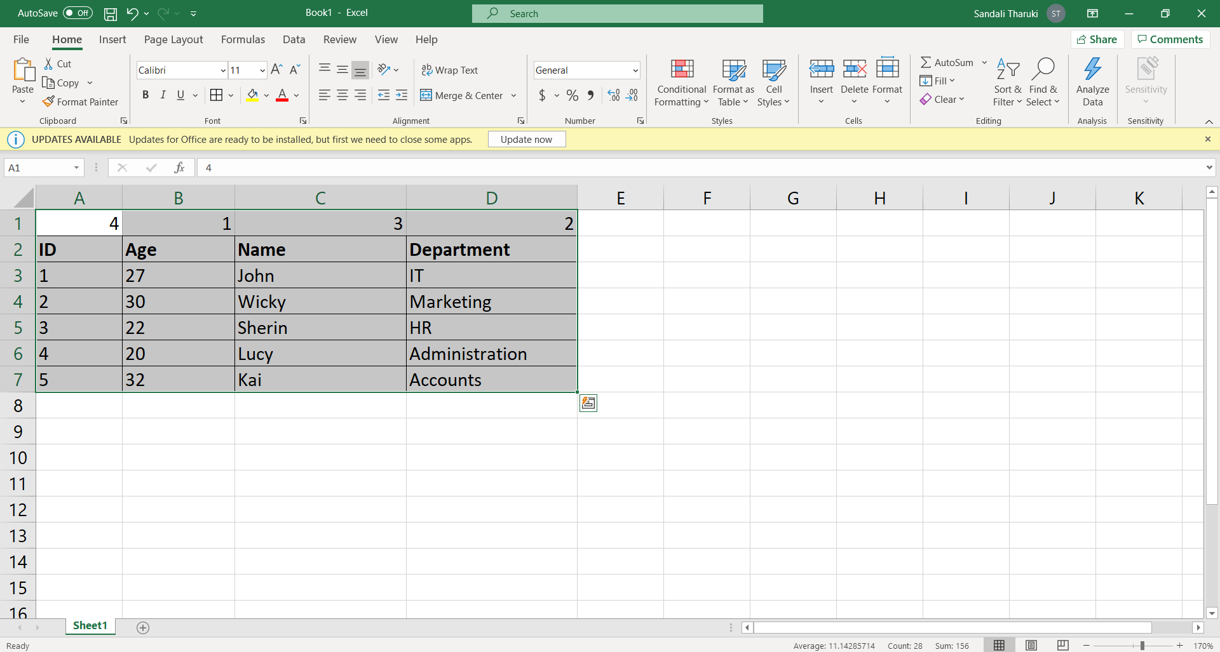
Task: Open the Share options
Action: [1098, 39]
